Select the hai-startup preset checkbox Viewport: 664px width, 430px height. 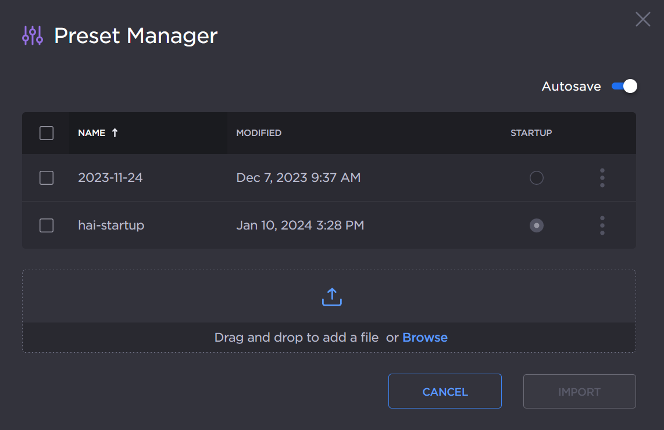coord(47,225)
